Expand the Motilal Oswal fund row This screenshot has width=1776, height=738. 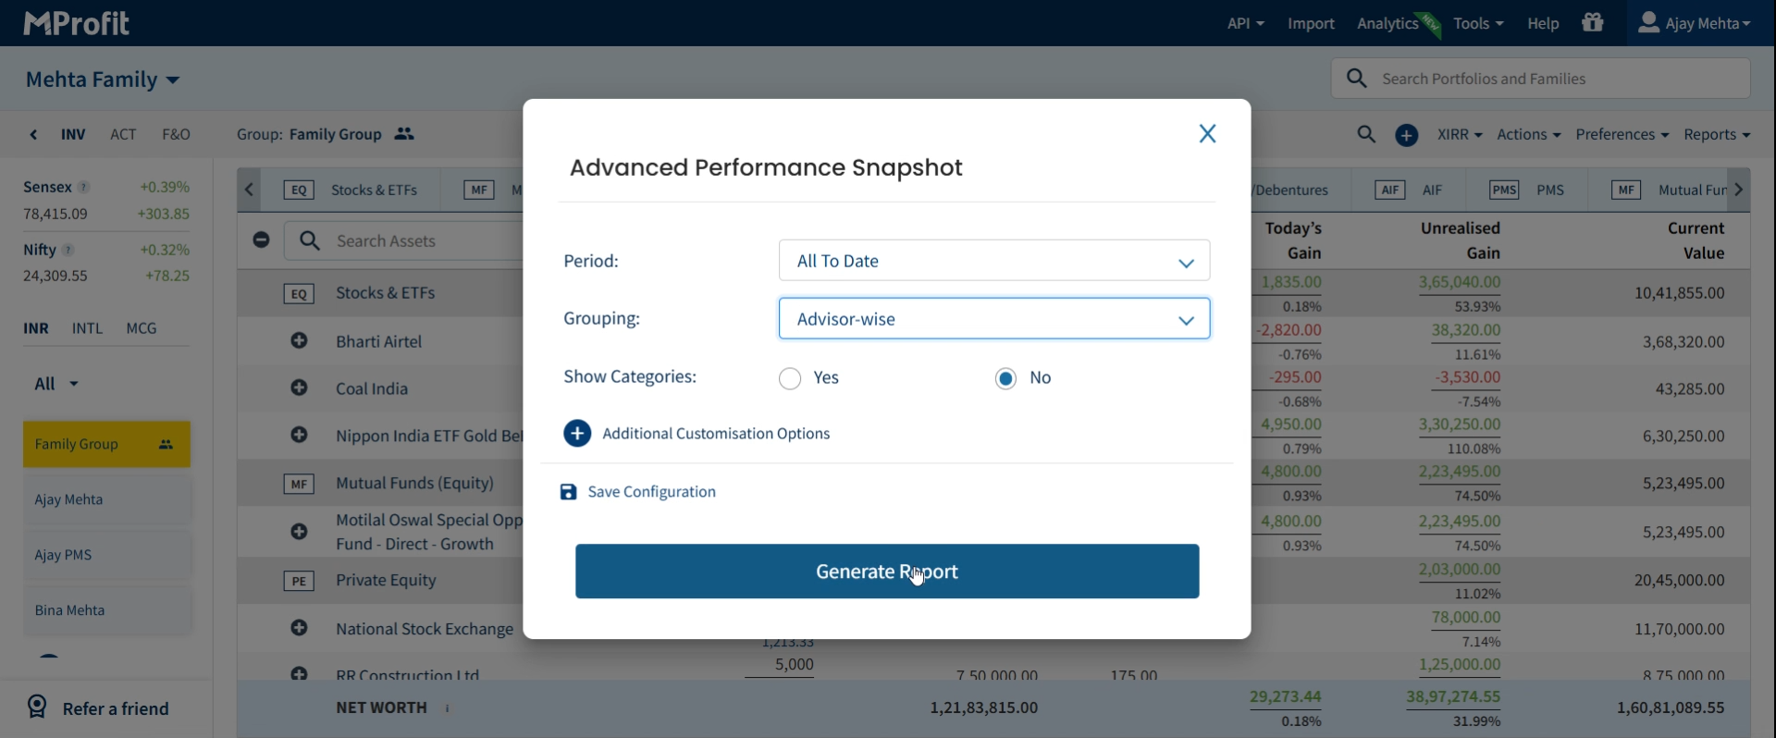[x=299, y=532]
